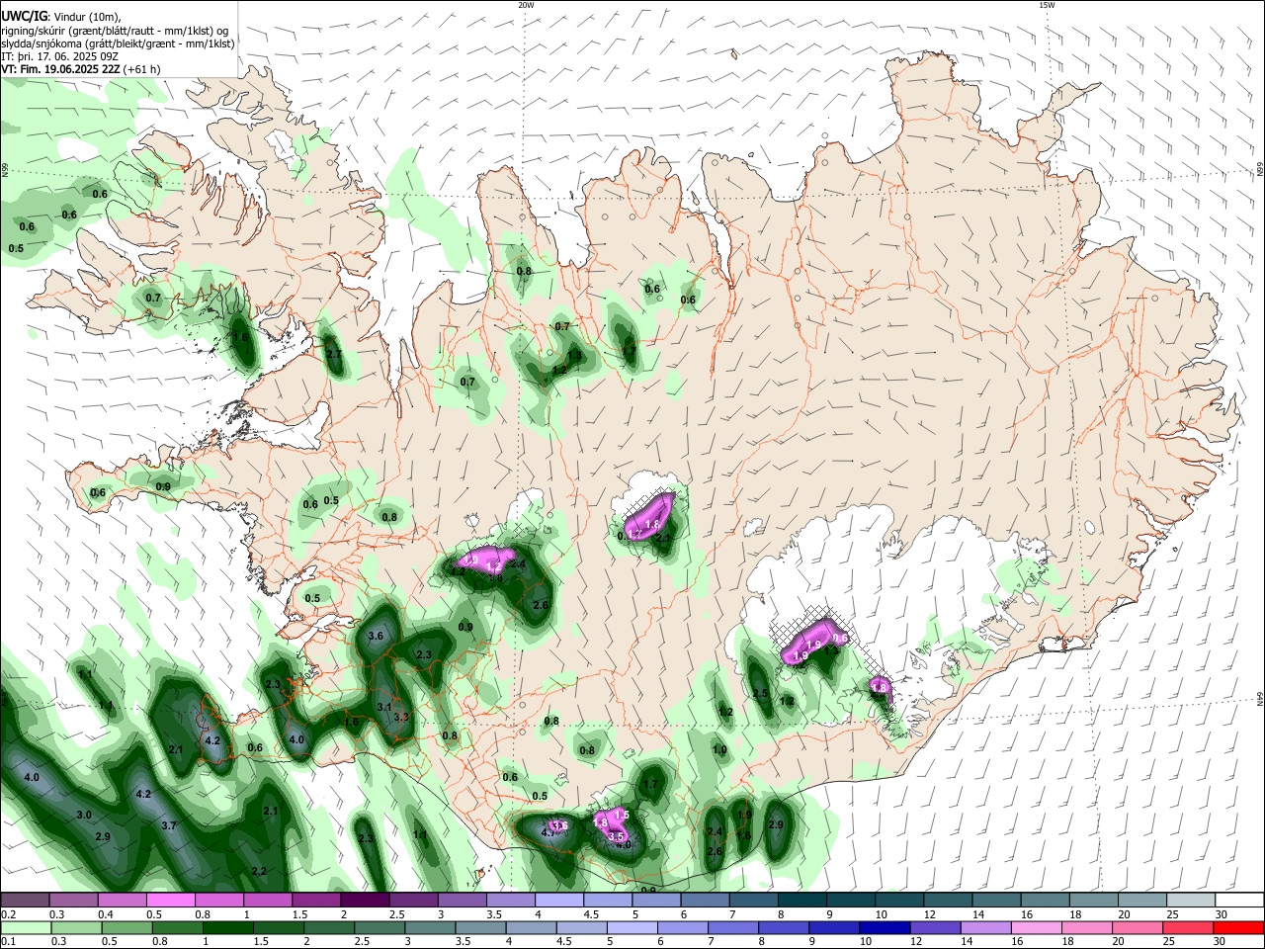
Task: Click the '2.7' precipitation value on the map
Action: (333, 354)
